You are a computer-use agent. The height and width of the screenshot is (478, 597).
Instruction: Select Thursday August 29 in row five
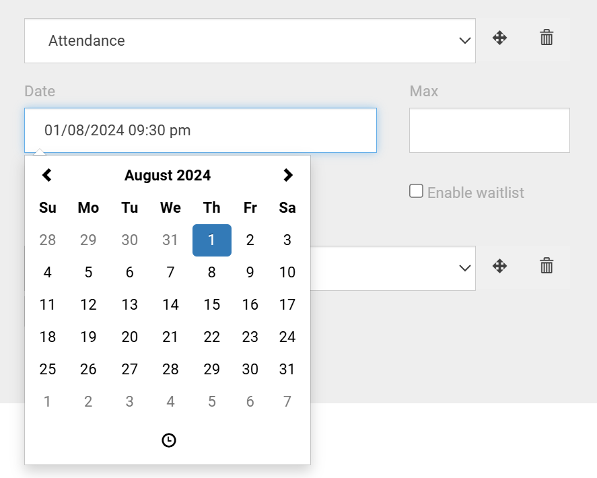tap(212, 370)
